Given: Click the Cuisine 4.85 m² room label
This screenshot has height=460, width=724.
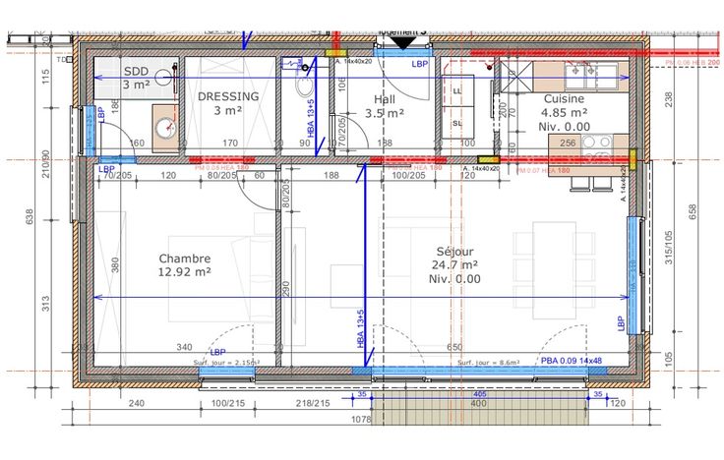Looking at the screenshot, I should 565,112.
